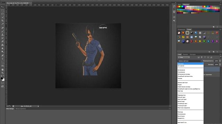This screenshot has height=124, width=222.
Task: Select the Rectangle shape tool
Action: (x=2, y=66)
